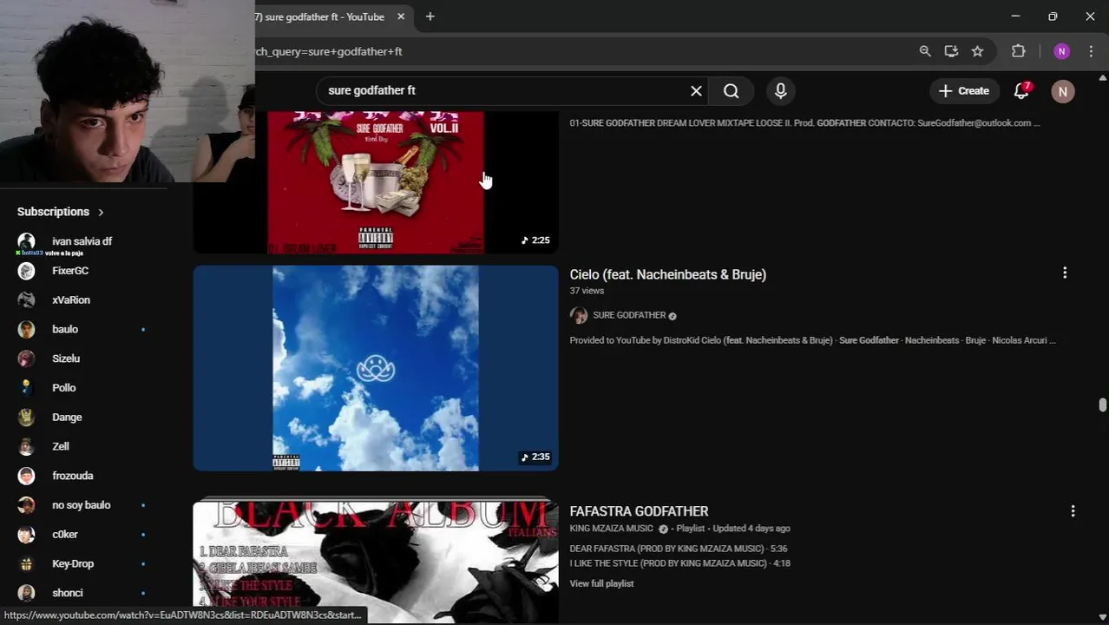Open c0ker channel avatar

click(26, 535)
